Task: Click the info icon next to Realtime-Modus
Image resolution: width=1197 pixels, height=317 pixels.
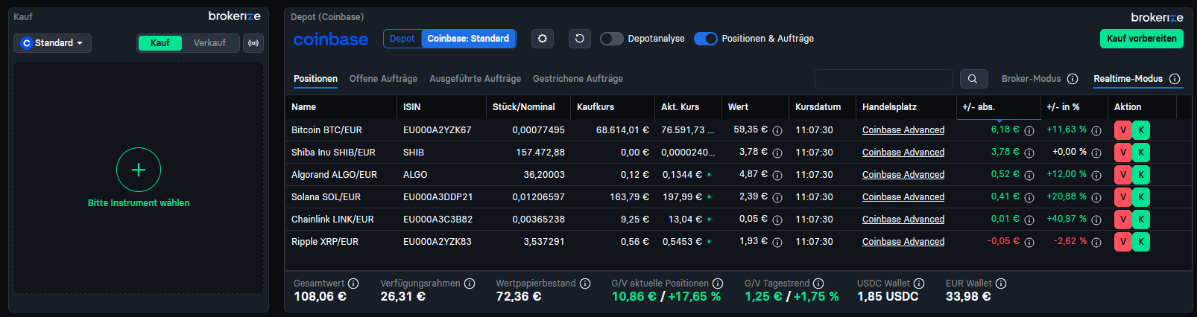Action: coord(1175,79)
